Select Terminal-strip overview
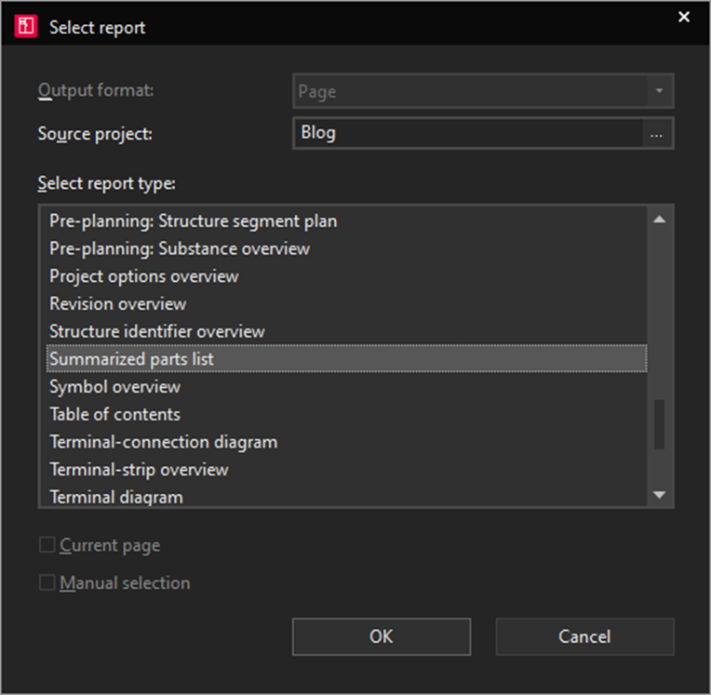711x695 pixels. 346,470
